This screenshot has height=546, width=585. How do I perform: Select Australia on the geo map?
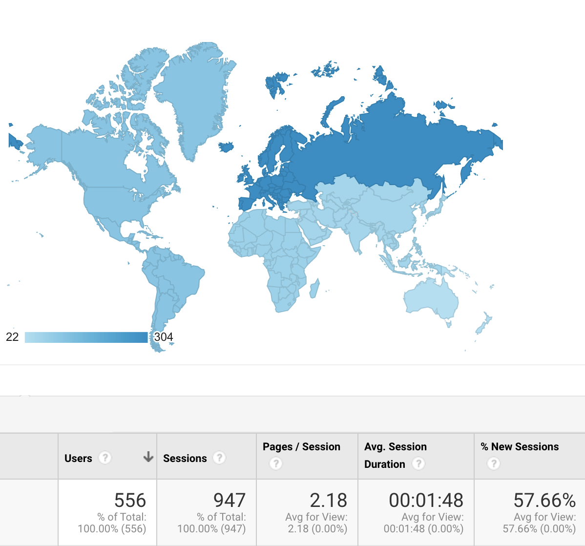click(x=431, y=298)
